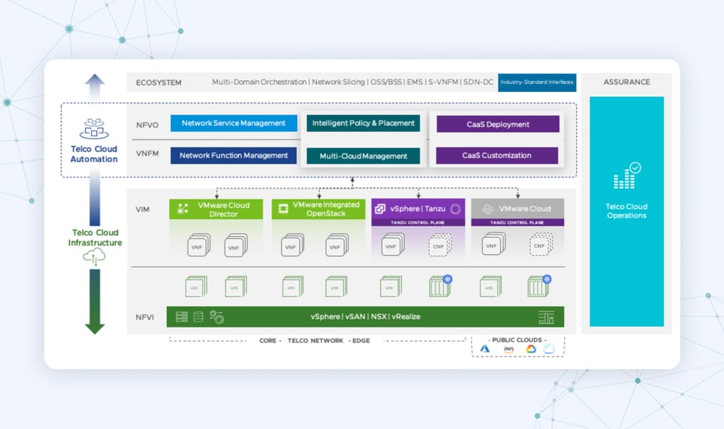Click the server rack icon in NFVI bar
This screenshot has width=724, height=429.
(x=182, y=317)
